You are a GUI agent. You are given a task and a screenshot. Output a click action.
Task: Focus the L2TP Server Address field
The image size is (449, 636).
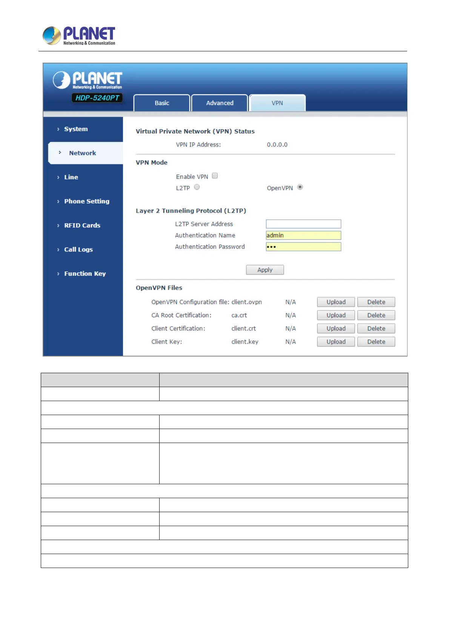click(x=303, y=224)
